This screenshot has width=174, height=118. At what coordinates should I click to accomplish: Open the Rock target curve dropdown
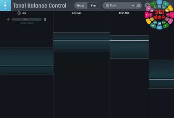[x=119, y=6]
